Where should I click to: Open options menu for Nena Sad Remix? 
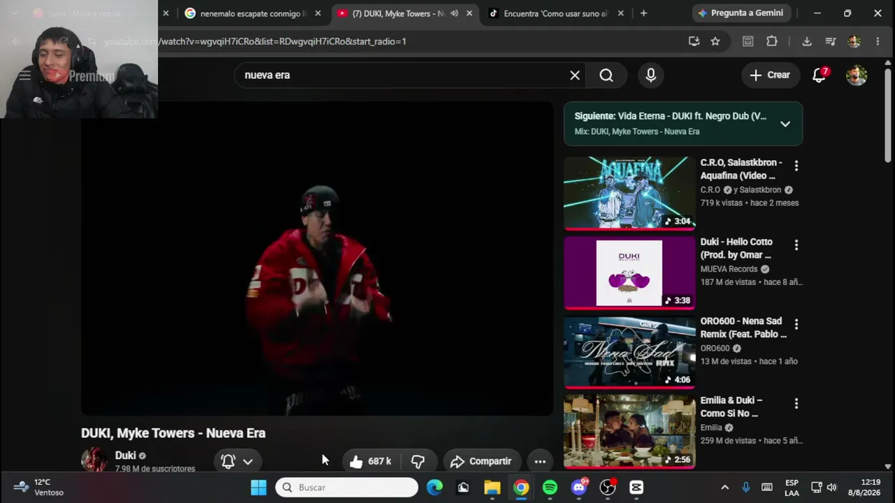[x=796, y=324]
